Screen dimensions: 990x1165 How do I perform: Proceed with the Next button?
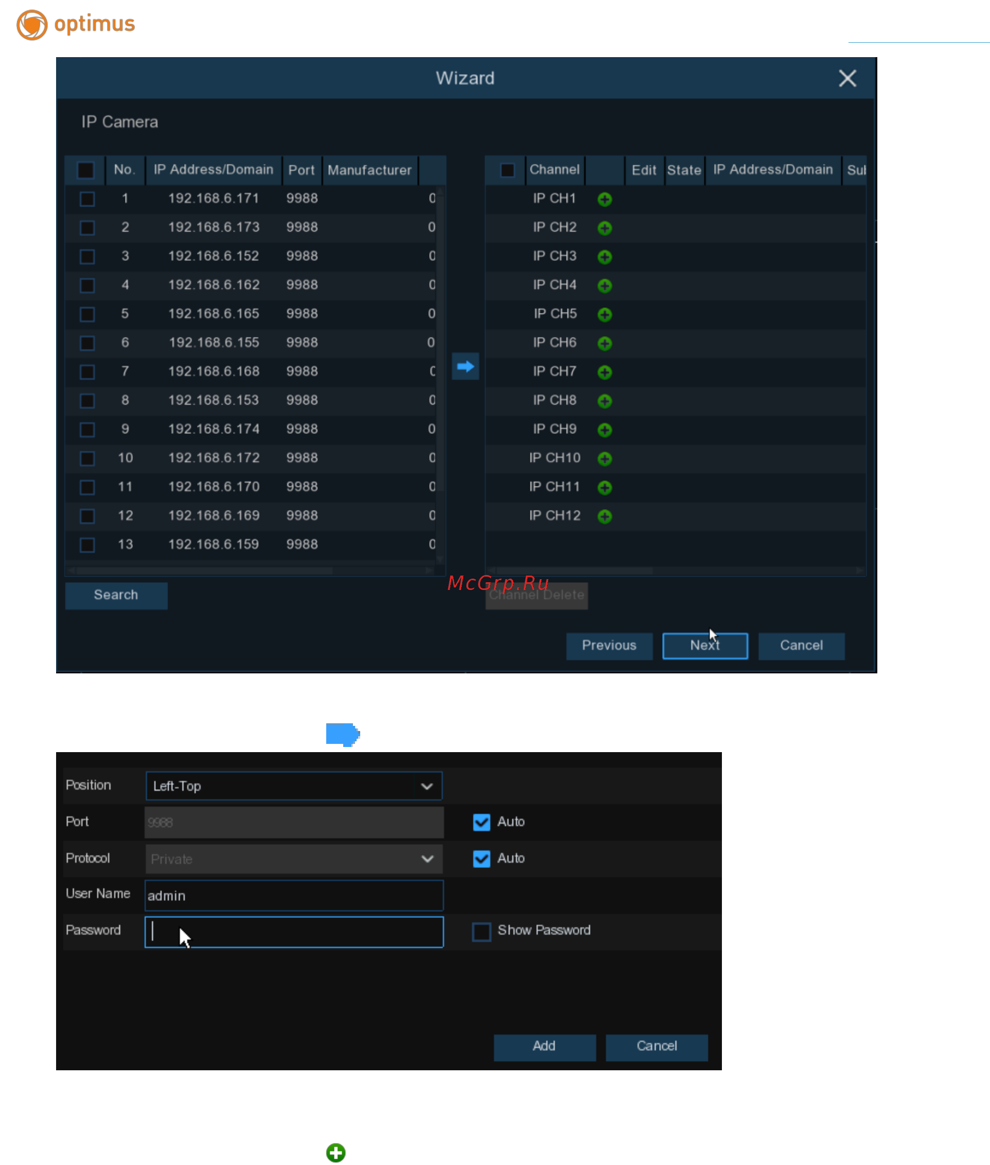705,646
